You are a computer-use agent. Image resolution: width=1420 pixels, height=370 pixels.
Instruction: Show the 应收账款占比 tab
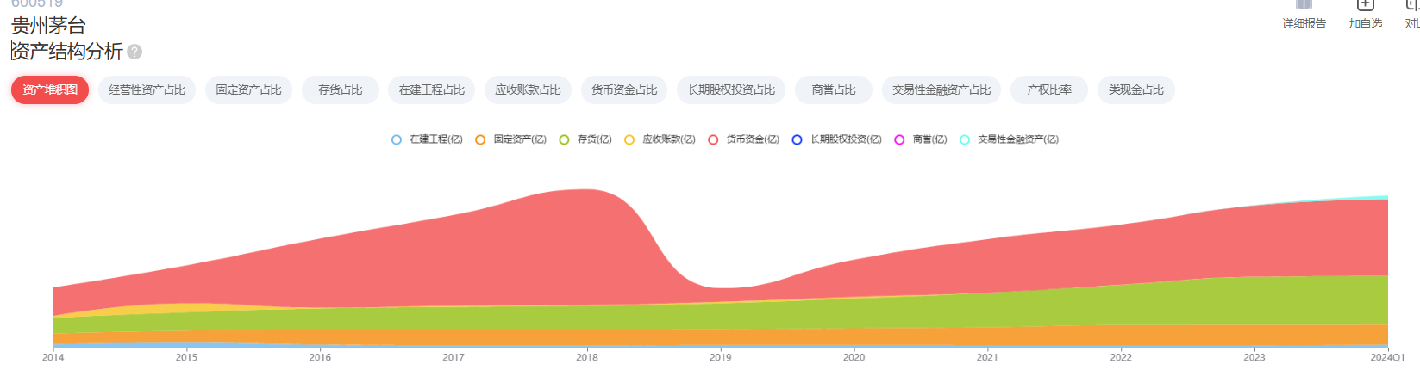[528, 89]
